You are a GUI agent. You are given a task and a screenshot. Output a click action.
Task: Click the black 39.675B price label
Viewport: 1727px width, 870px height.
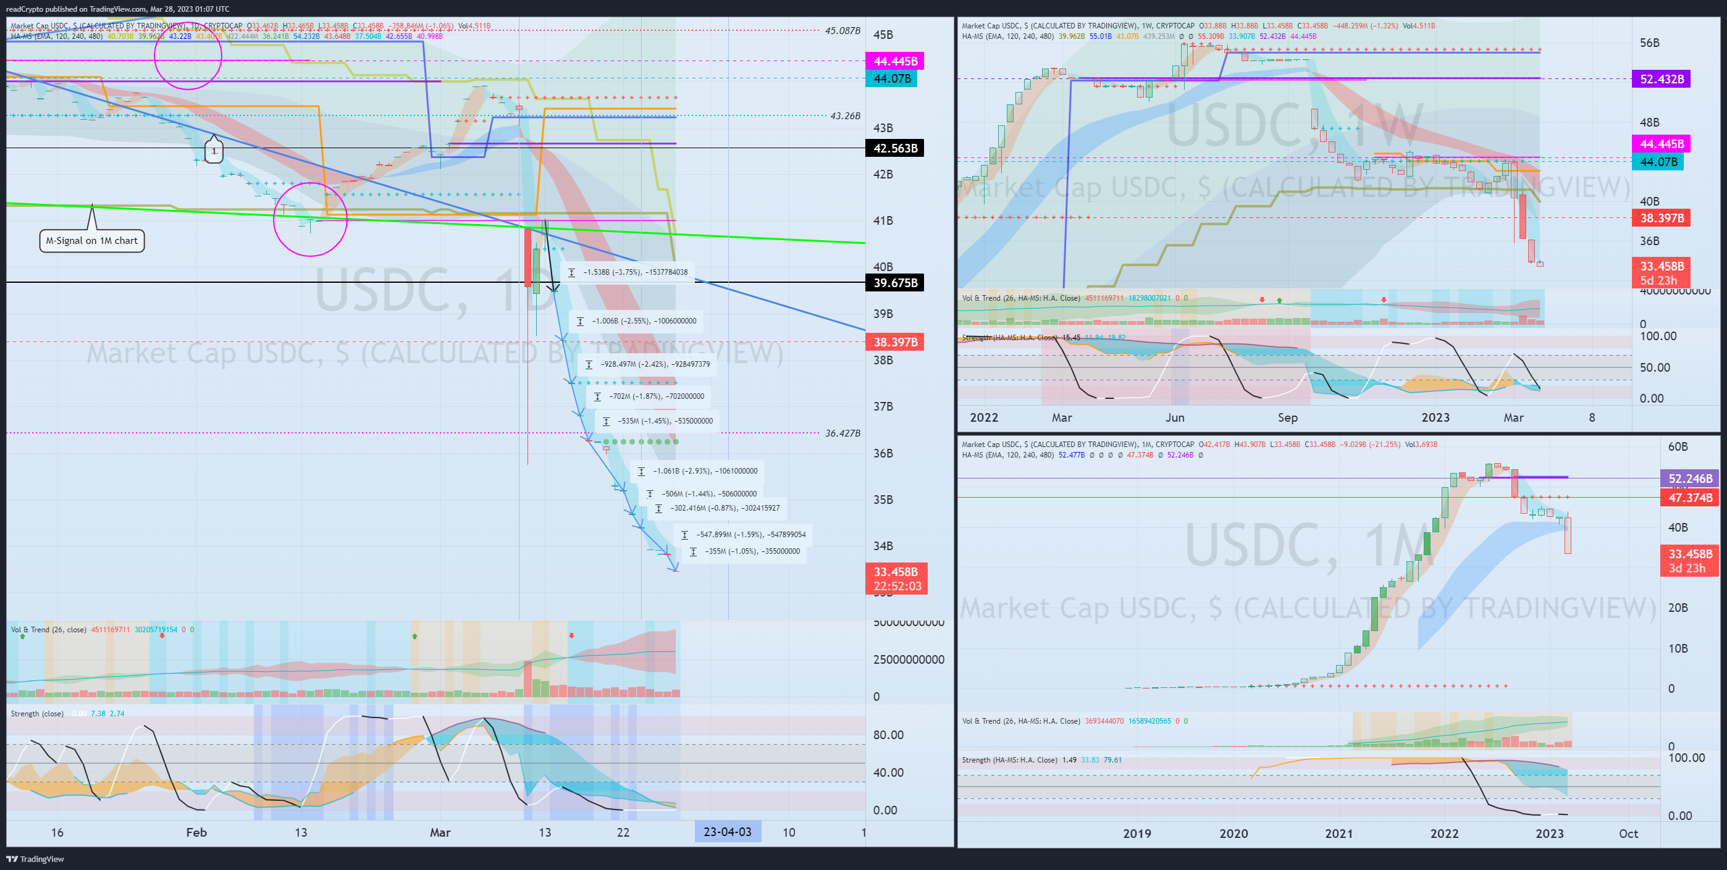895,283
